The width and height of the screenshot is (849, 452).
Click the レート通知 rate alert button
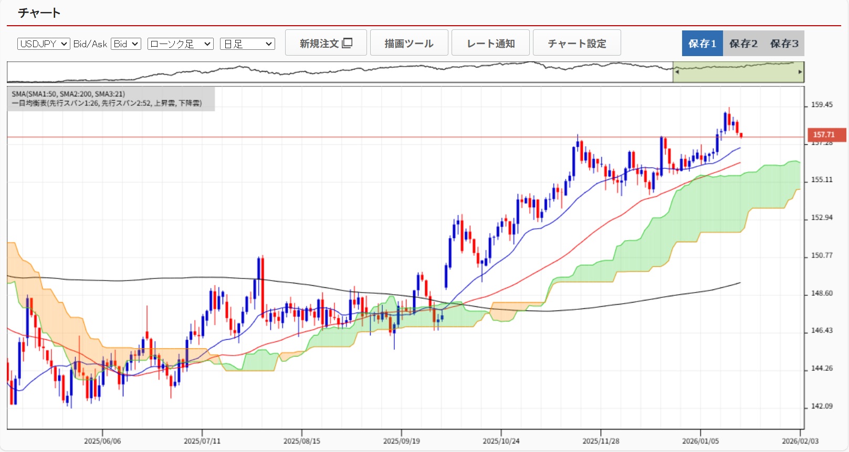(x=490, y=43)
